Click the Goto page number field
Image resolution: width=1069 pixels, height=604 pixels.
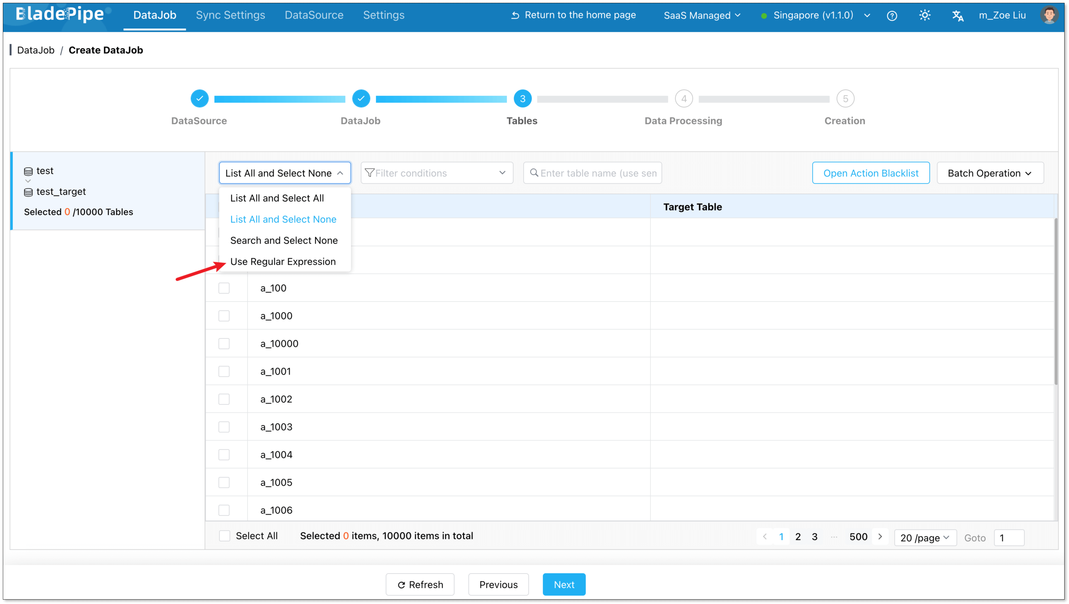(x=1009, y=538)
